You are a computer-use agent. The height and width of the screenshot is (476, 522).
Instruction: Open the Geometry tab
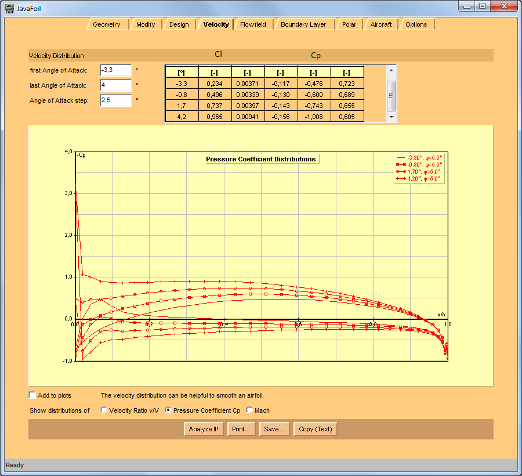106,24
